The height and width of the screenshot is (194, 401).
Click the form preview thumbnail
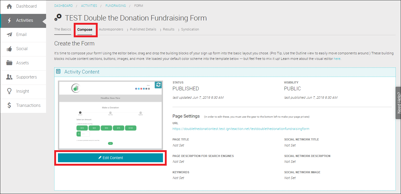[x=110, y=115]
